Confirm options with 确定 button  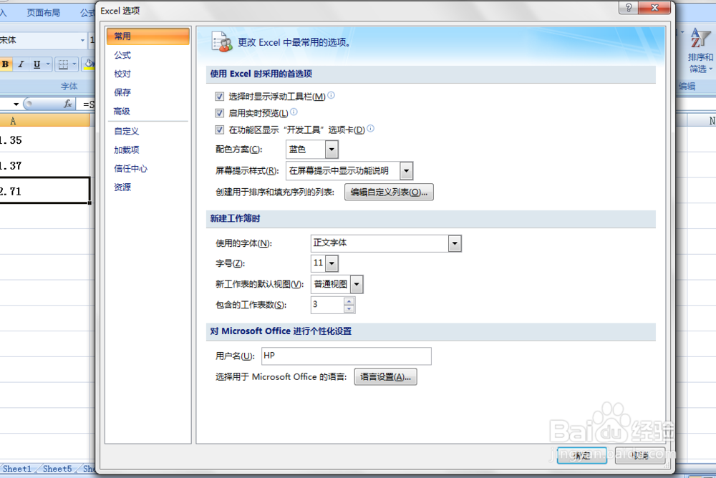[x=581, y=455]
